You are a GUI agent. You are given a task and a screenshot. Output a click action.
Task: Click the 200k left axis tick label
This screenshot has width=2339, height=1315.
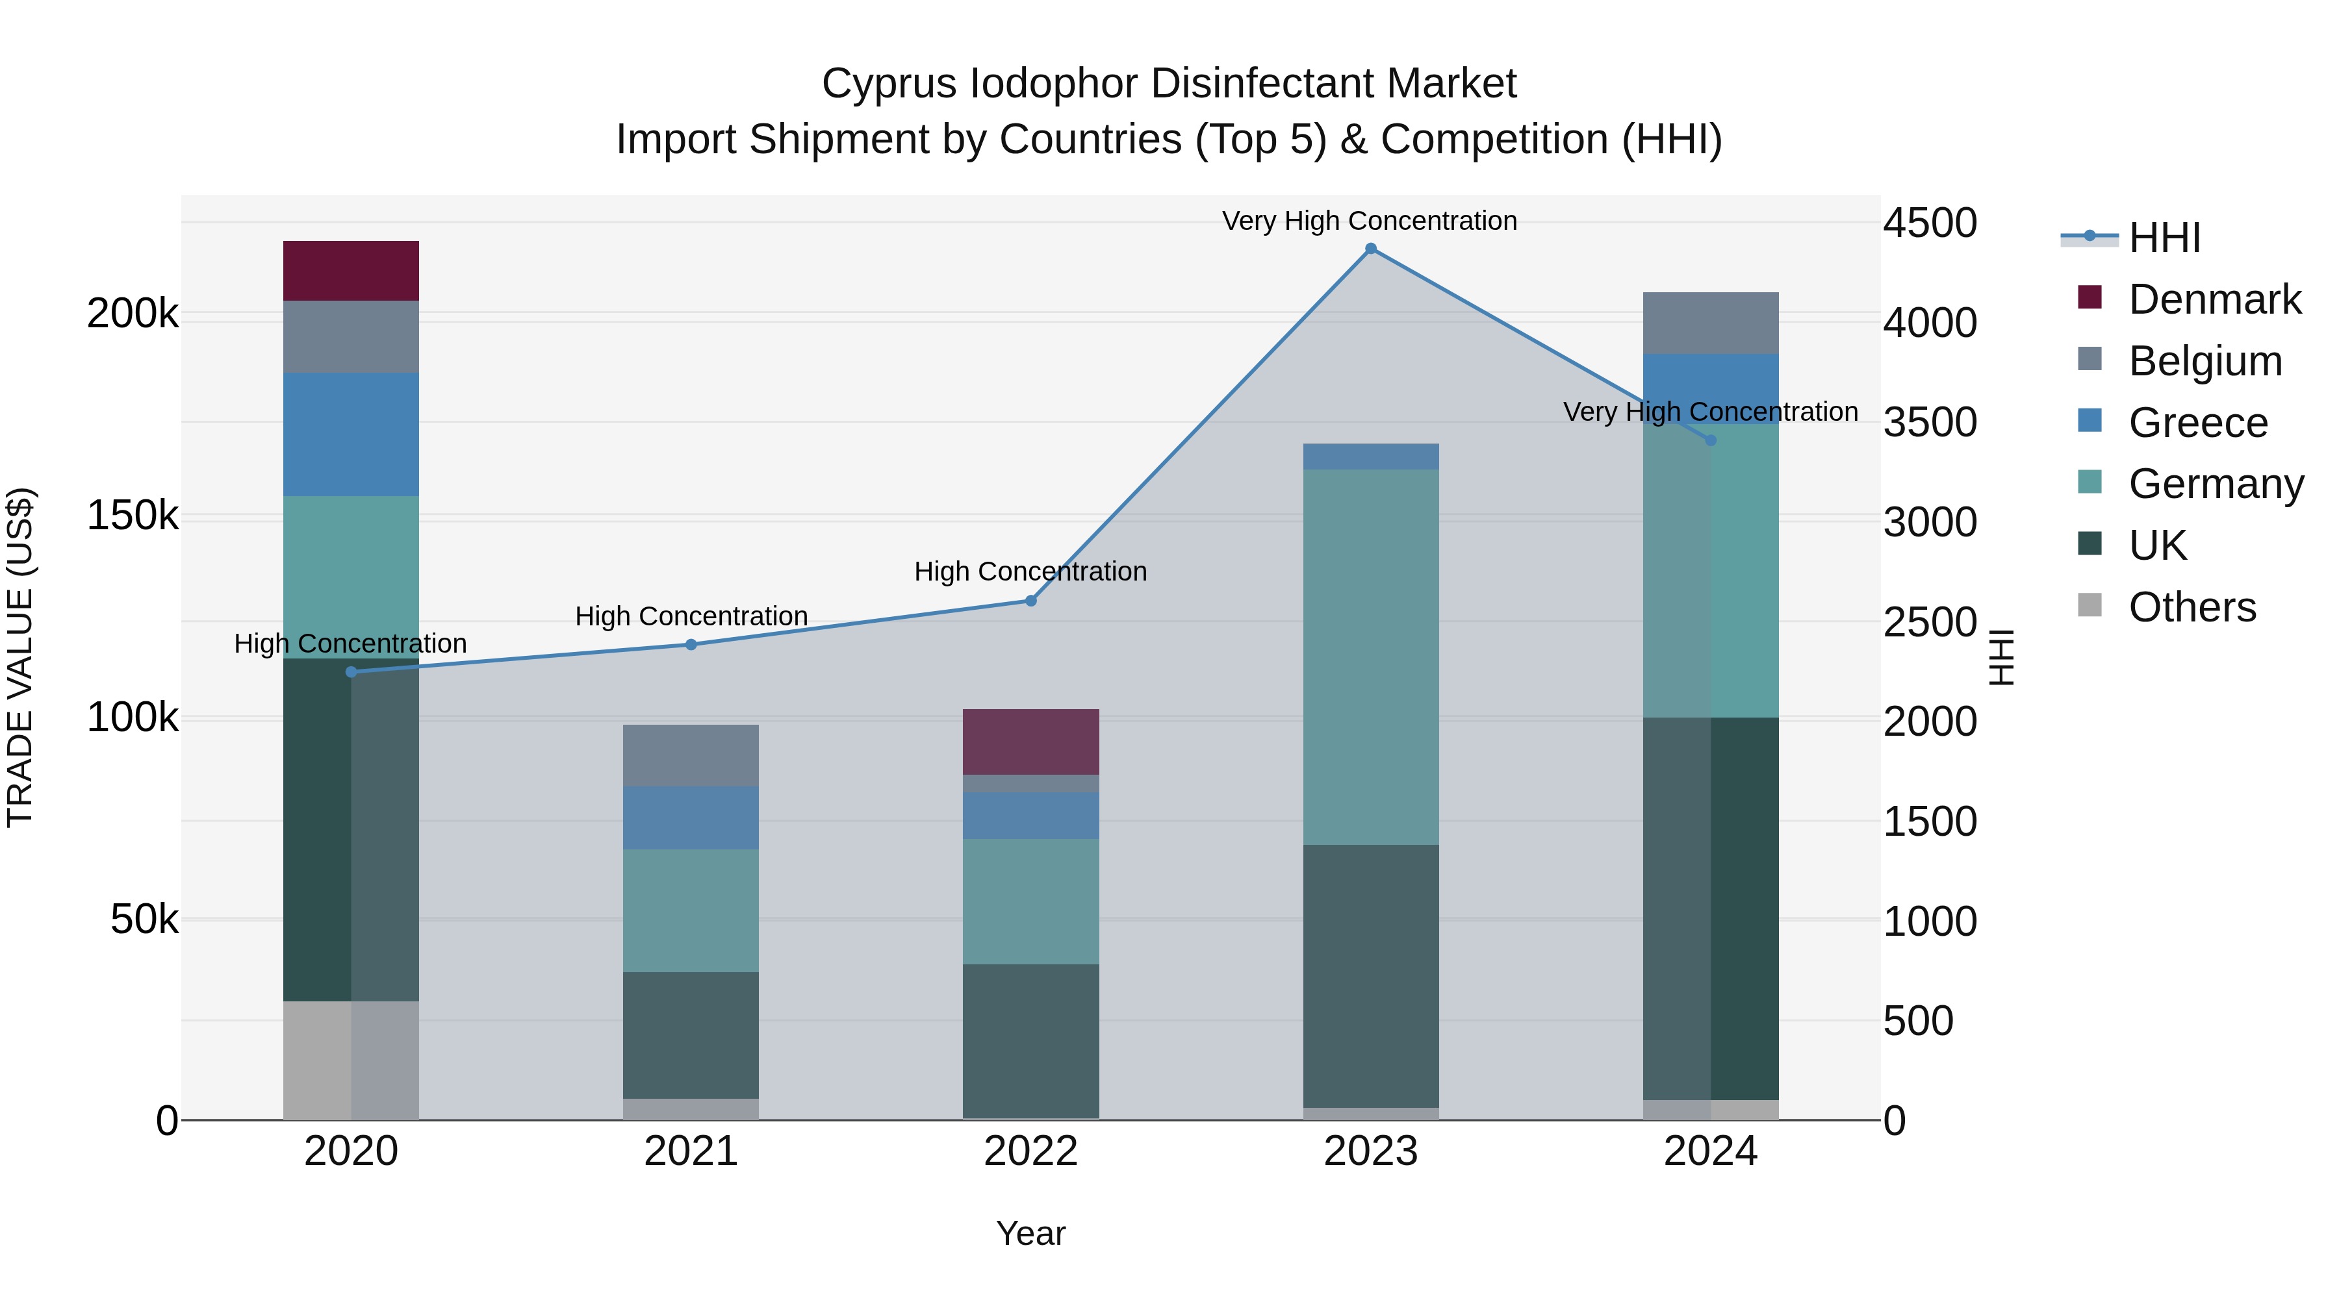click(133, 314)
